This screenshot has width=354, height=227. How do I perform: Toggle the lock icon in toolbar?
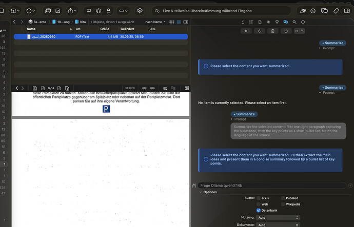pos(108,11)
